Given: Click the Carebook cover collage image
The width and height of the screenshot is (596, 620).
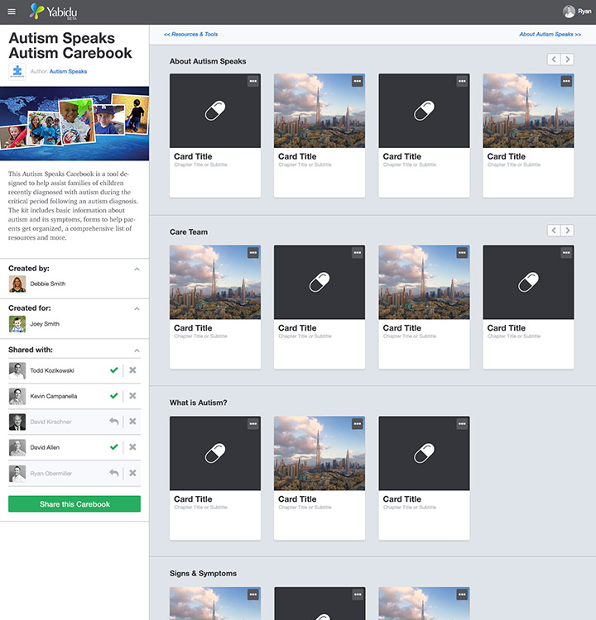Looking at the screenshot, I should (x=74, y=123).
